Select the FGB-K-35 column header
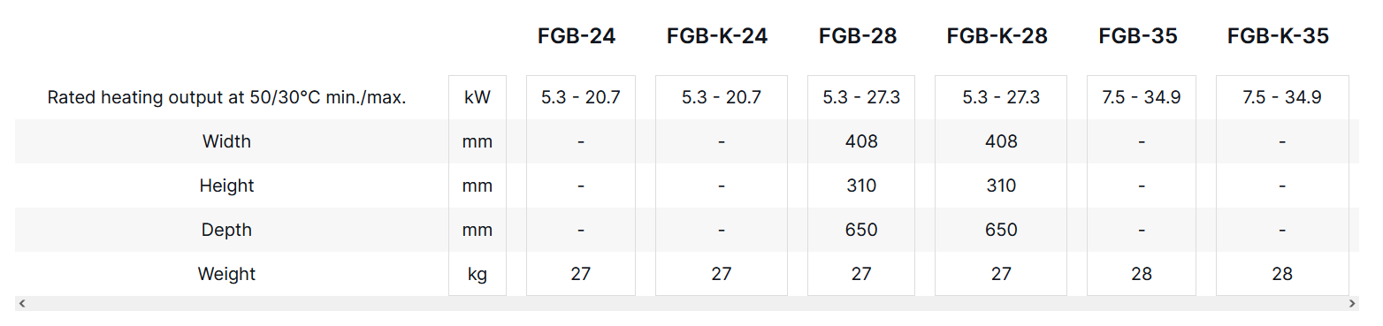1383x326 pixels. tap(1278, 36)
